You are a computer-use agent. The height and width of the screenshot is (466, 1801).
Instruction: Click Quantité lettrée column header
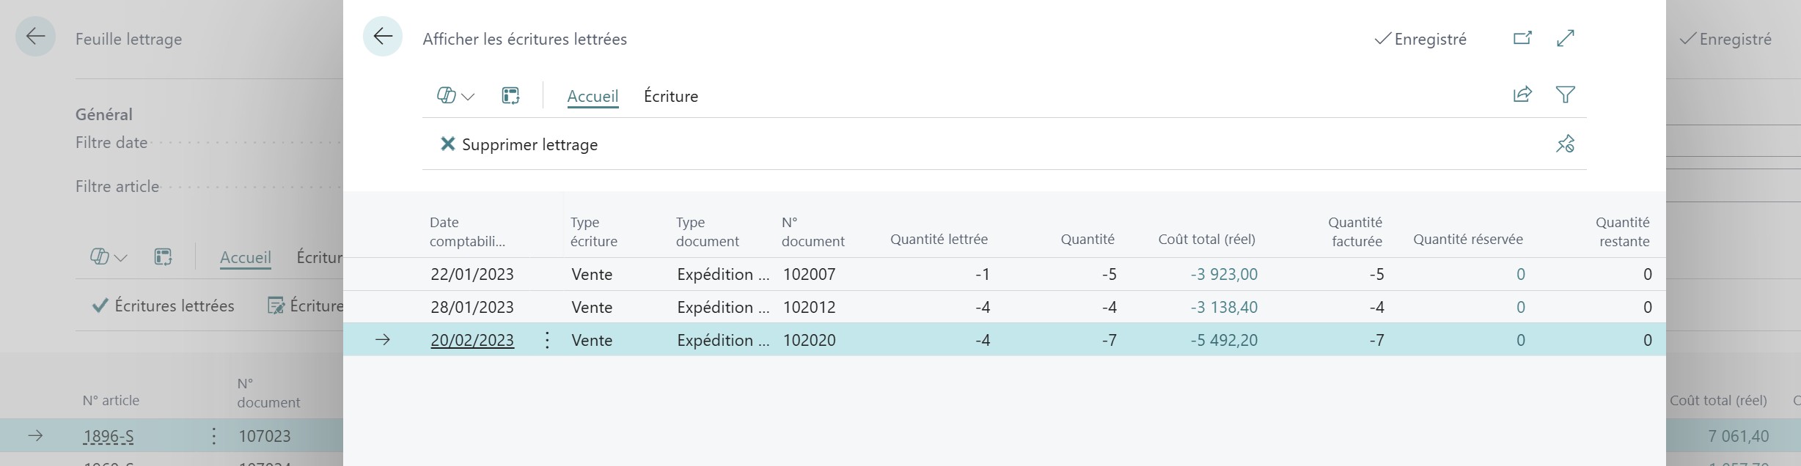coord(938,240)
